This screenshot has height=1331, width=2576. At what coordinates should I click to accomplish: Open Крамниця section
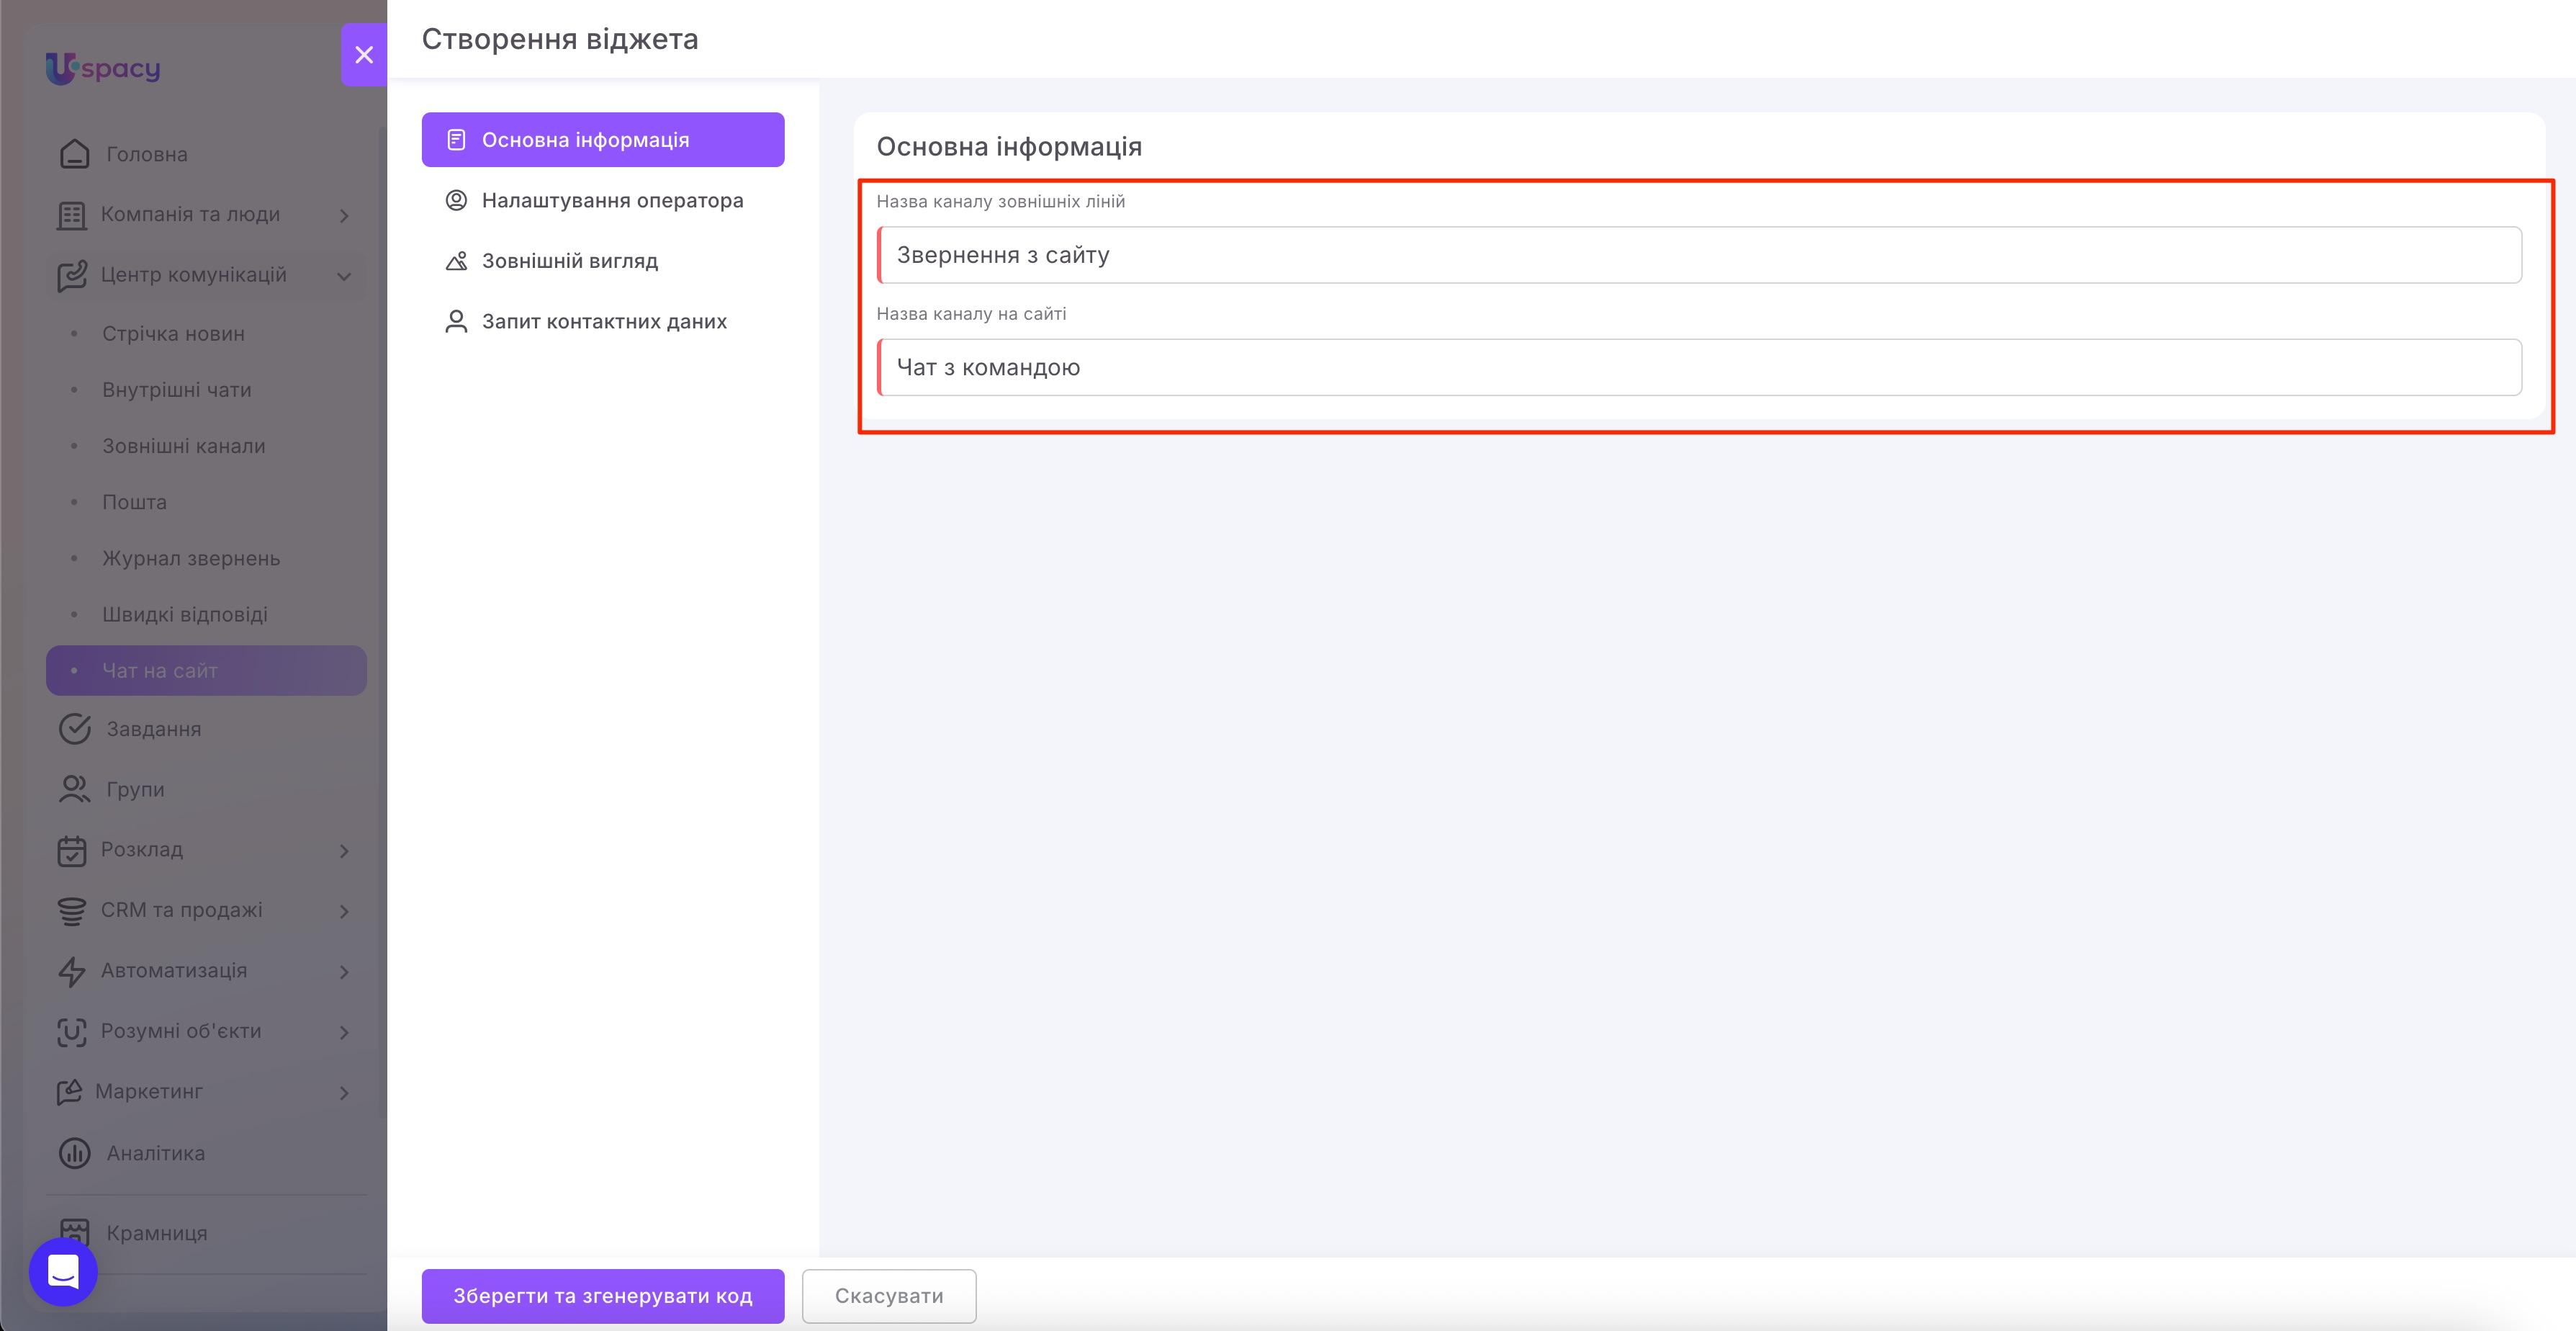[157, 1233]
